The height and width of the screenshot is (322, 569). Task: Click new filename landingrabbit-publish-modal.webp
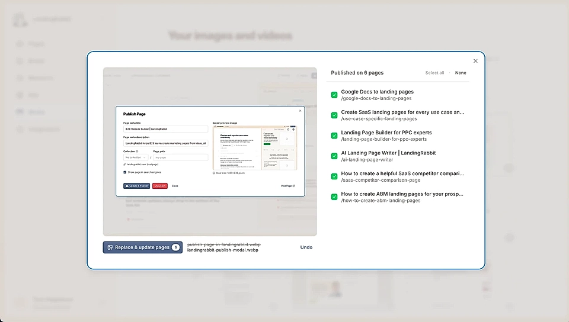pos(223,250)
